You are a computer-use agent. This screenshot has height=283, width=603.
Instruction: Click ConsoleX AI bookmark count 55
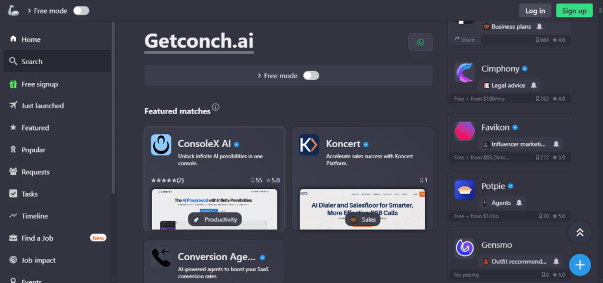click(x=257, y=180)
